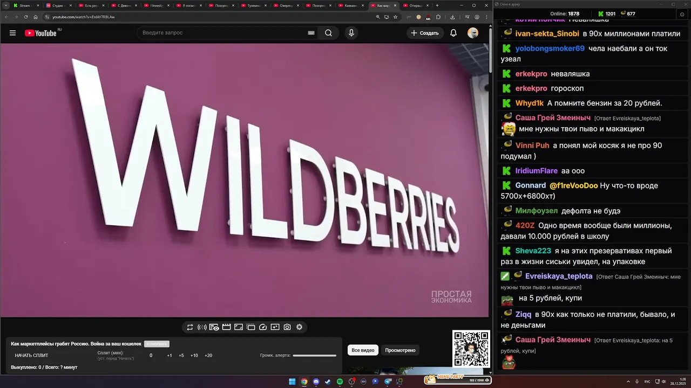This screenshot has height=388, width=691.
Task: Open the YouTube hamburger guide menu
Action: tap(12, 33)
